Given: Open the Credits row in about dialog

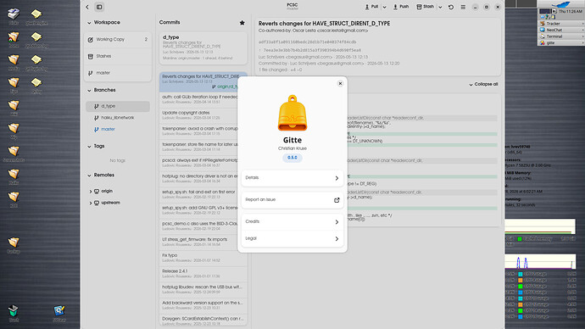Looking at the screenshot, I should click(x=292, y=221).
